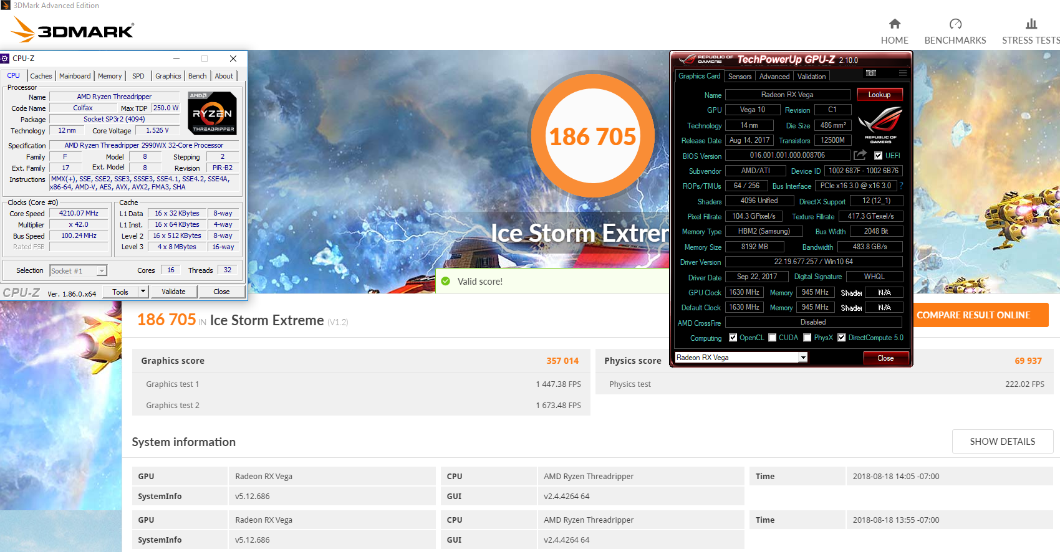Open the About tab in CPU-Z
Image resolution: width=1060 pixels, height=552 pixels.
[224, 76]
